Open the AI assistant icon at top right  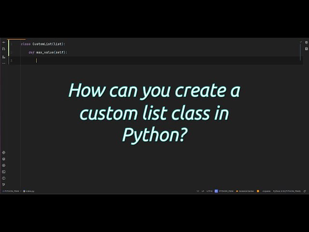pyautogui.click(x=306, y=42)
